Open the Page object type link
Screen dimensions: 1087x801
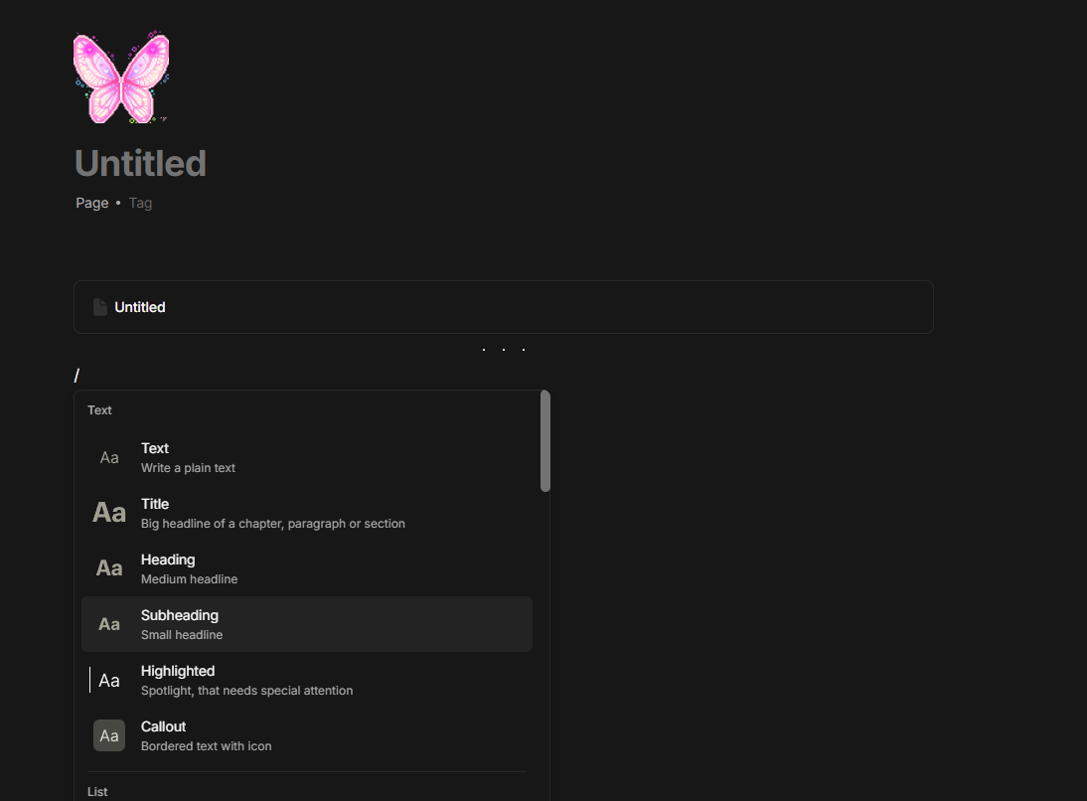pyautogui.click(x=92, y=203)
